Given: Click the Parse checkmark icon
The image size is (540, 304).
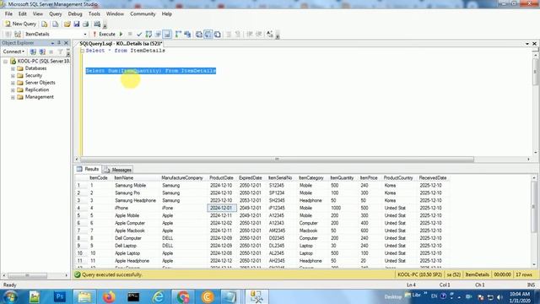Looking at the screenshot, I should 139,34.
